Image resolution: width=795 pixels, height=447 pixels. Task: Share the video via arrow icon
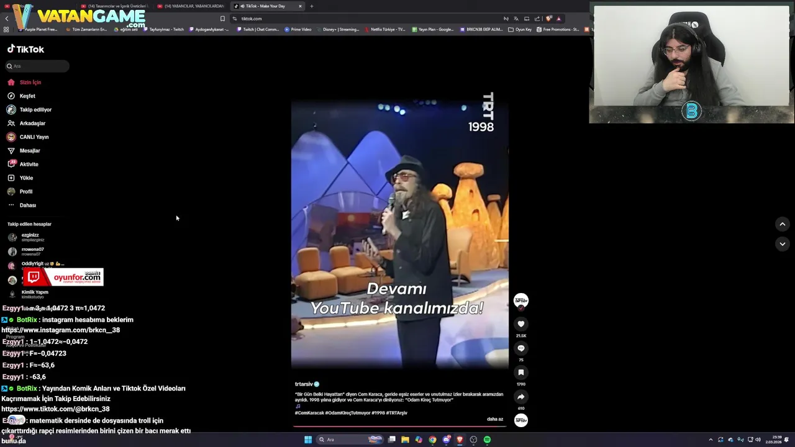(x=521, y=397)
